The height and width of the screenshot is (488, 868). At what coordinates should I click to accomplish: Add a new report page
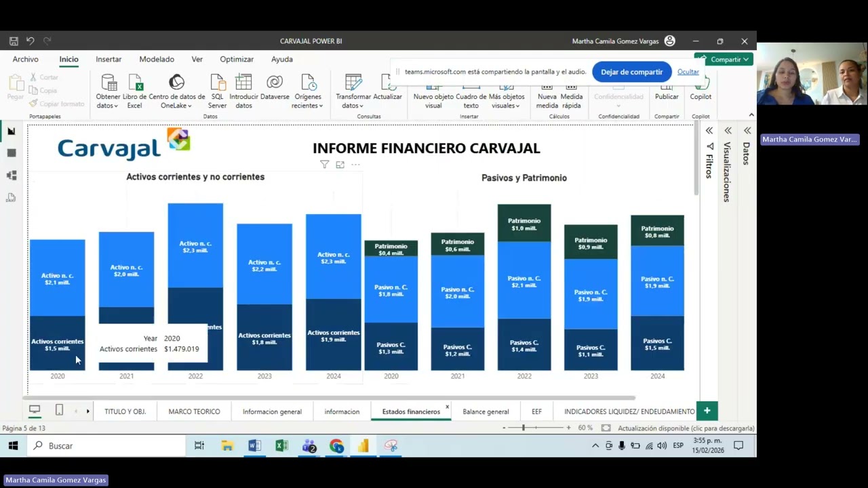(x=707, y=411)
